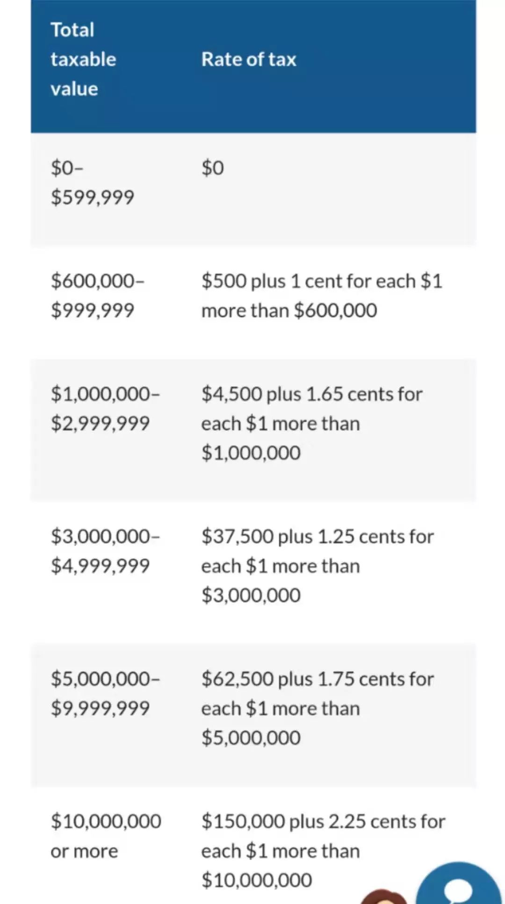Click the '$500 plus 1 cent' rate text
505x904 pixels.
click(322, 281)
